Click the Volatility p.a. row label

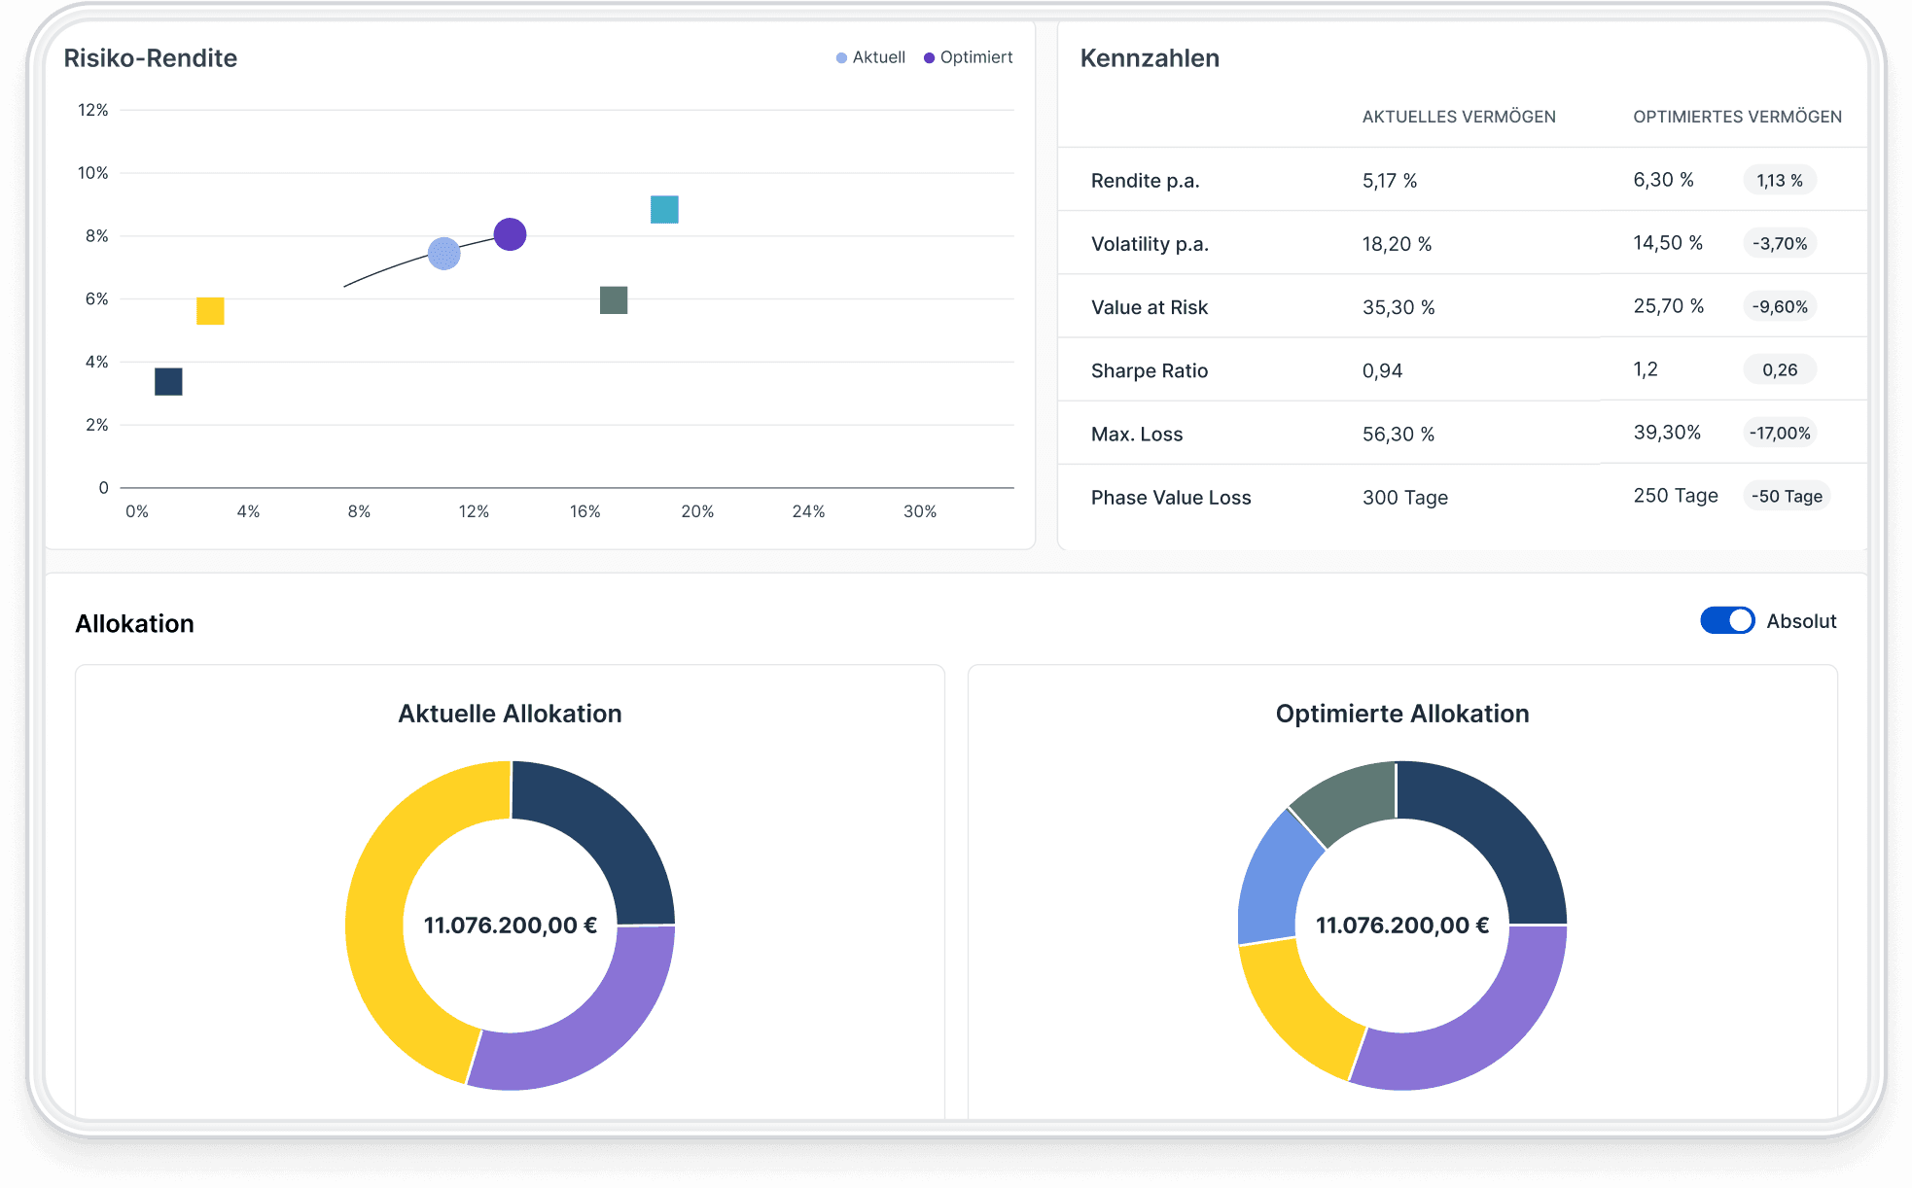(x=1150, y=244)
